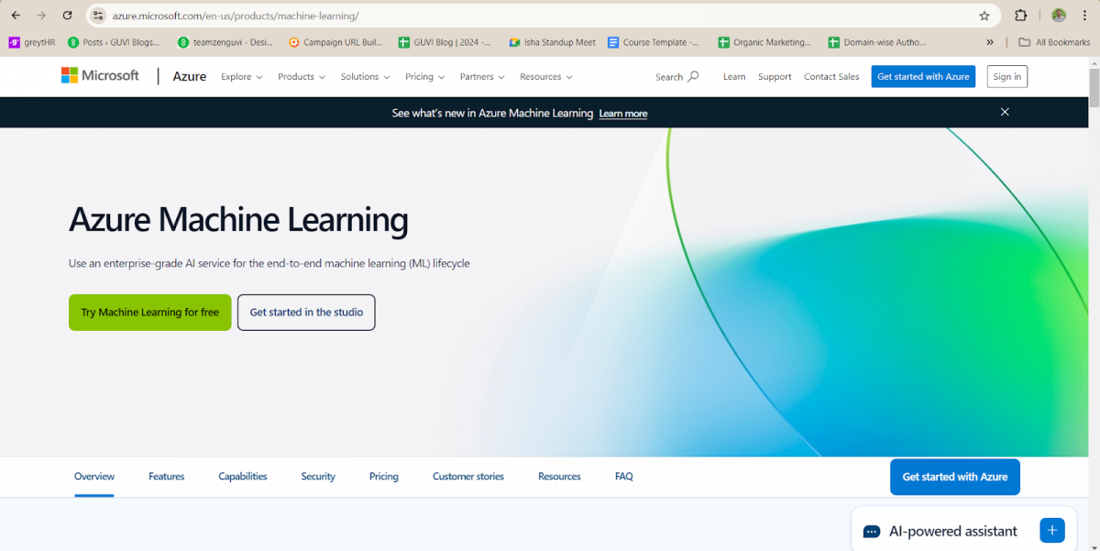Open the Extensions puzzle icon
The image size is (1100, 551).
tap(1020, 16)
